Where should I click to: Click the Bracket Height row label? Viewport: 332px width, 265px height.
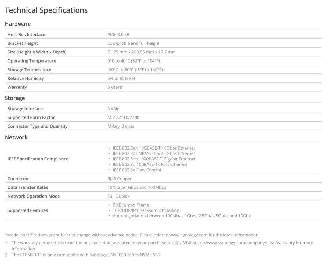(x=23, y=43)
